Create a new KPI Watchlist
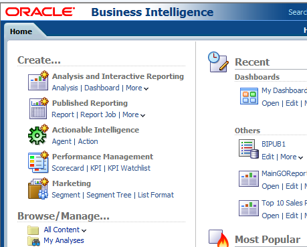307x247 pixels. (x=129, y=168)
